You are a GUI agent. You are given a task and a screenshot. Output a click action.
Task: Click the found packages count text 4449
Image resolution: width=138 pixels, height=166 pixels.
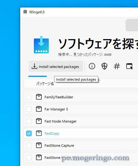[x=108, y=55]
